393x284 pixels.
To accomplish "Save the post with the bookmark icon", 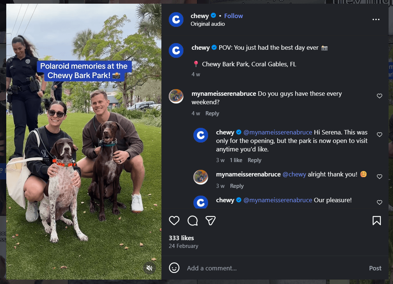I will (x=376, y=221).
